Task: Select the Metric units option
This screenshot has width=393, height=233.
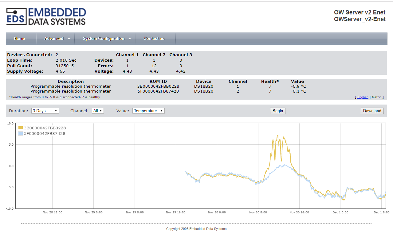Action: (x=376, y=97)
